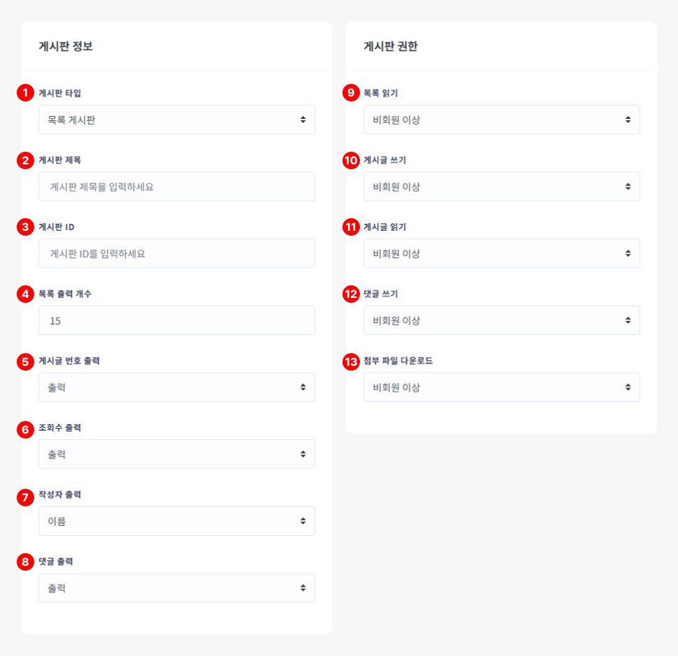Image resolution: width=678 pixels, height=656 pixels.
Task: Open the 게시판 타입 dropdown
Action: pos(176,120)
